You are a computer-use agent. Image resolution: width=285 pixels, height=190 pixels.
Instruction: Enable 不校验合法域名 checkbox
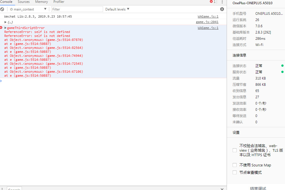235,150
